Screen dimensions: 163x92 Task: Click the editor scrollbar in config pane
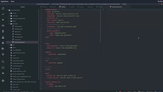(100, 26)
